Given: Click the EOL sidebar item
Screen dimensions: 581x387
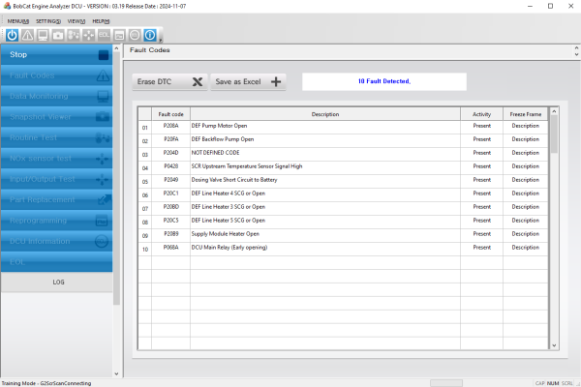Looking at the screenshot, I should 56,262.
